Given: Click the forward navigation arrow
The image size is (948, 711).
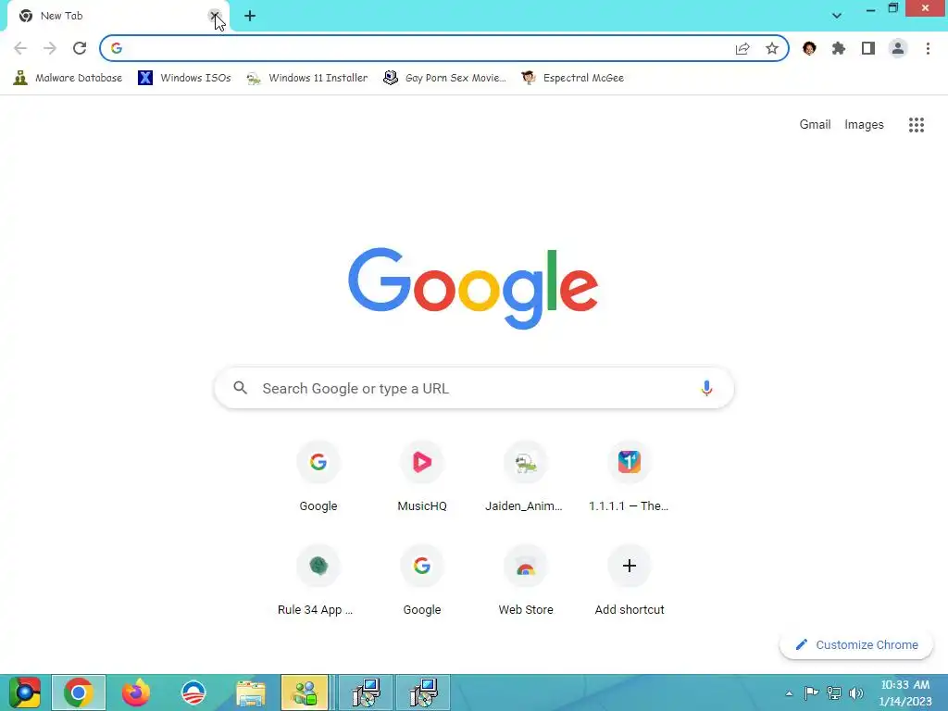Looking at the screenshot, I should coord(50,48).
